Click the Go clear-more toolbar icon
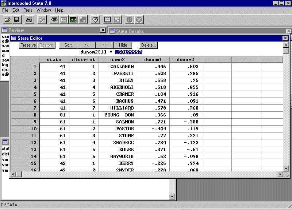 coord(130,20)
